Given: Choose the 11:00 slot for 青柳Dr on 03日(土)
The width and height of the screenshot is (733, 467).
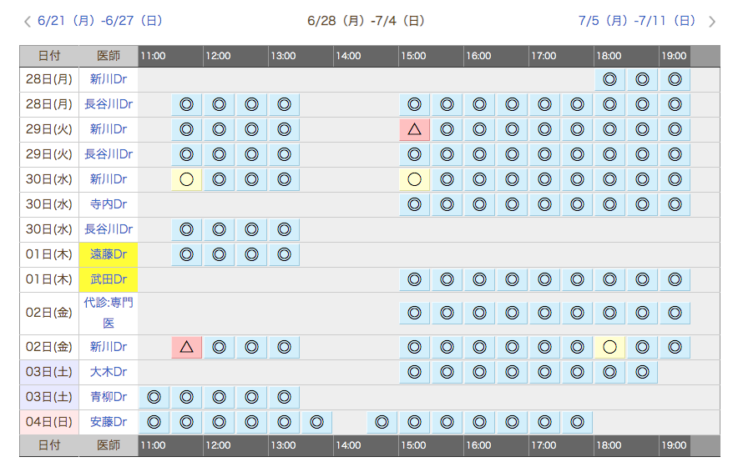Looking at the screenshot, I should coord(154,397).
